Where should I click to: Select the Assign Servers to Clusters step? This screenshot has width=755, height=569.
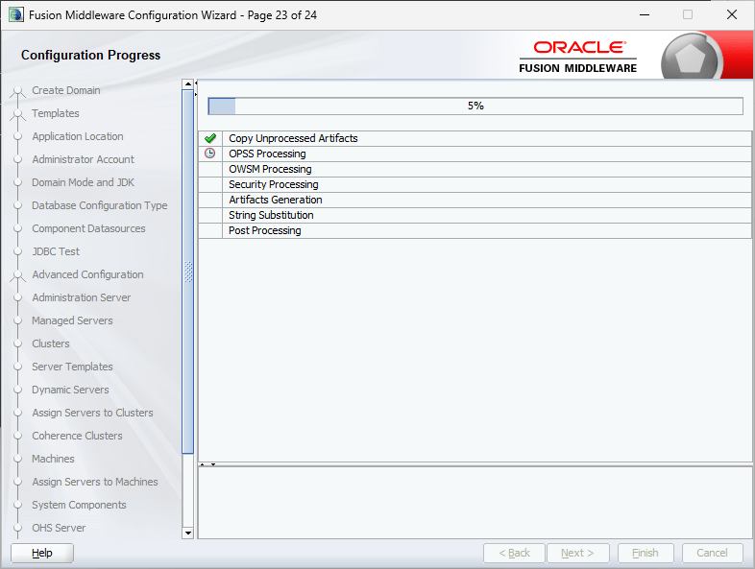tap(92, 414)
